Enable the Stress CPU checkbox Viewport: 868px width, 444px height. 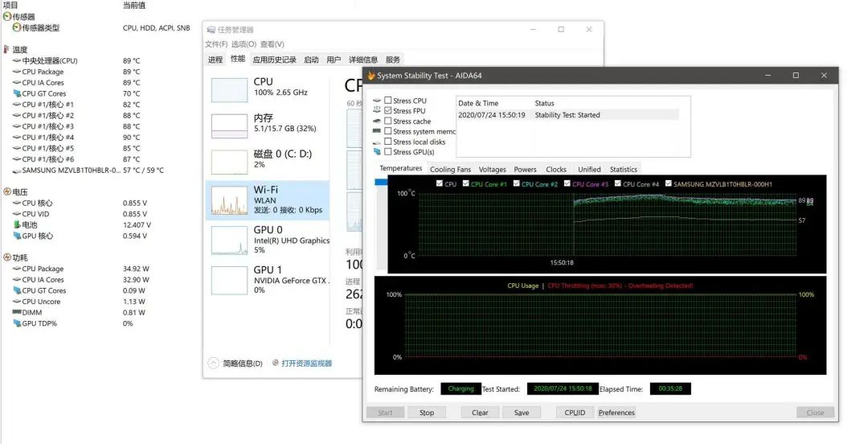[388, 101]
